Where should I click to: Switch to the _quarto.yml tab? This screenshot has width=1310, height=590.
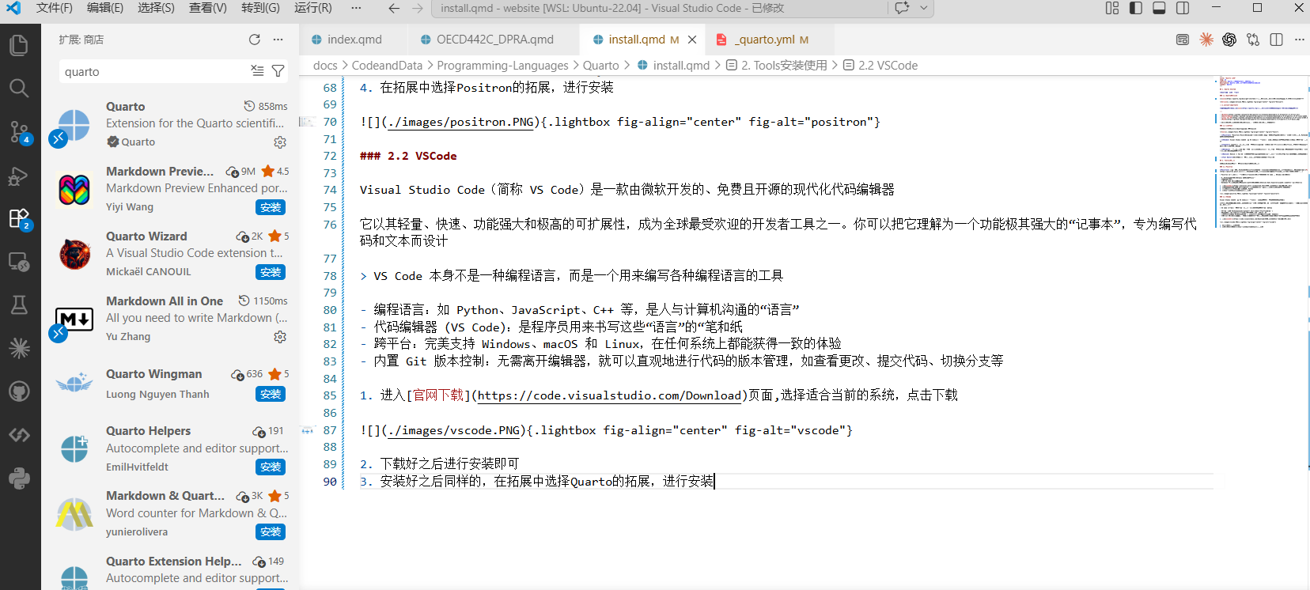[765, 40]
